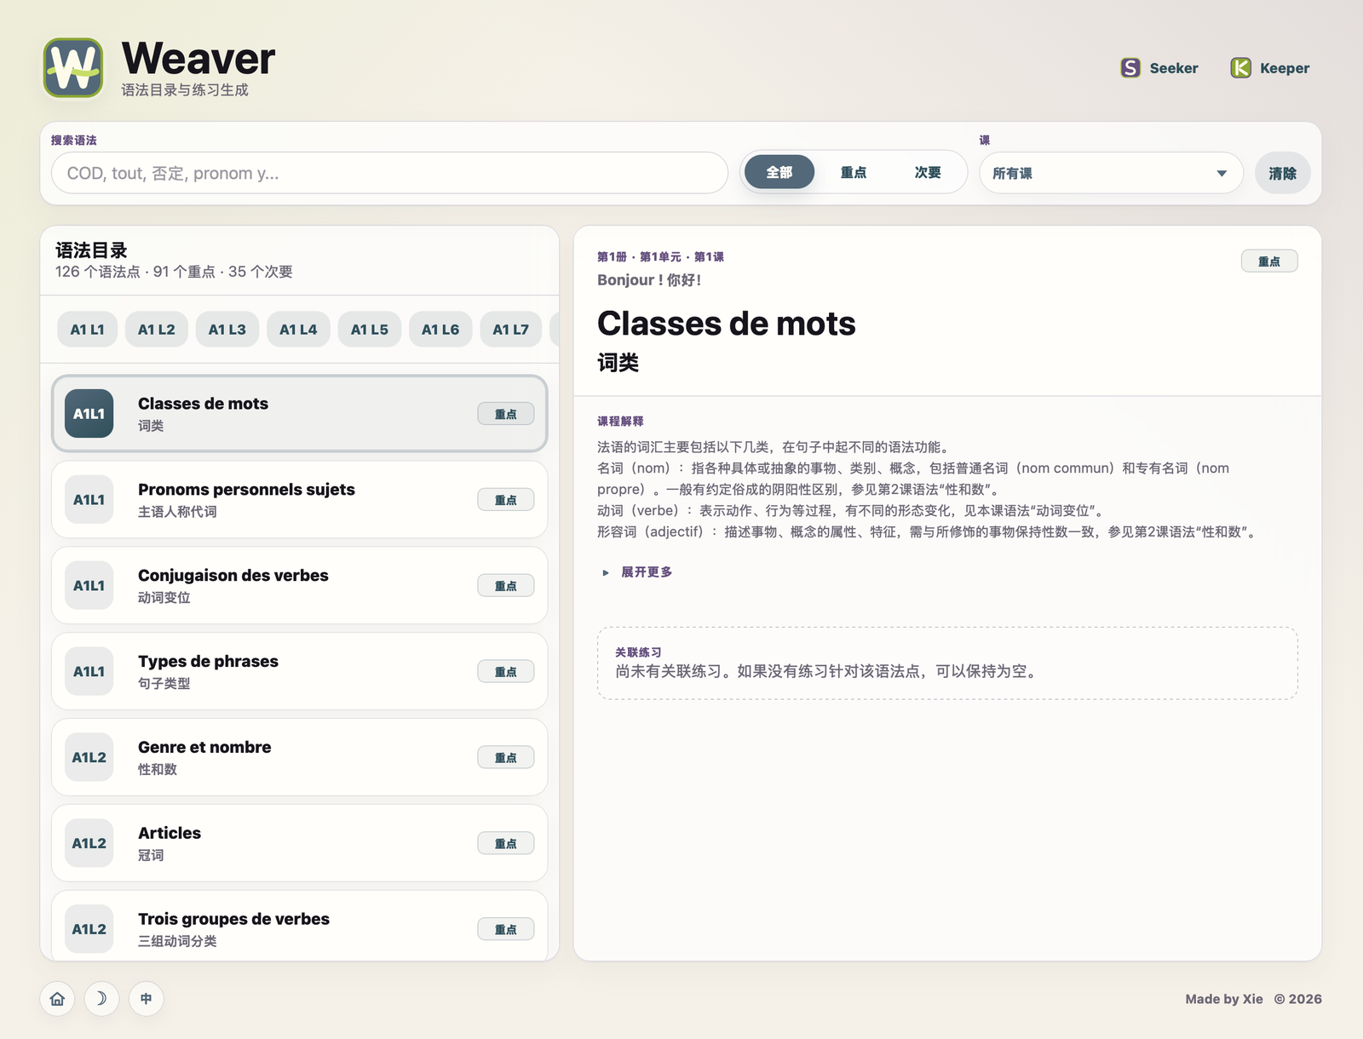Select the 重点 filter option
Image resolution: width=1363 pixels, height=1039 pixels.
click(x=854, y=172)
